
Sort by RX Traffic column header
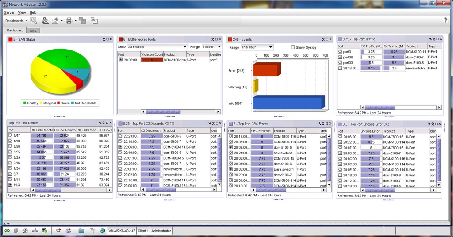click(371, 46)
